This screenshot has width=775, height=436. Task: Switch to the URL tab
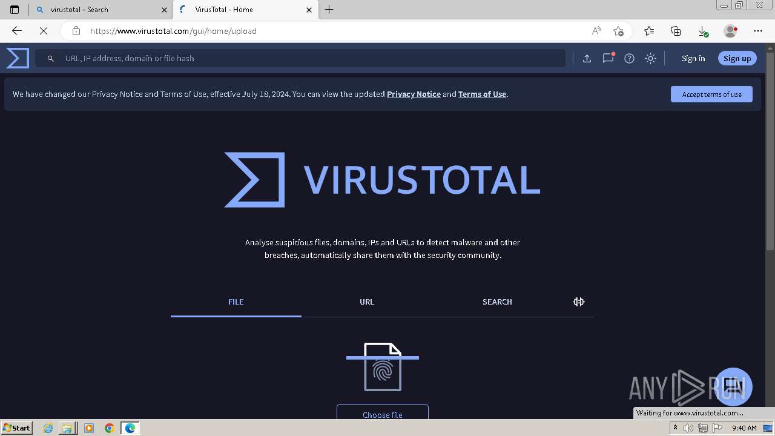pos(367,302)
